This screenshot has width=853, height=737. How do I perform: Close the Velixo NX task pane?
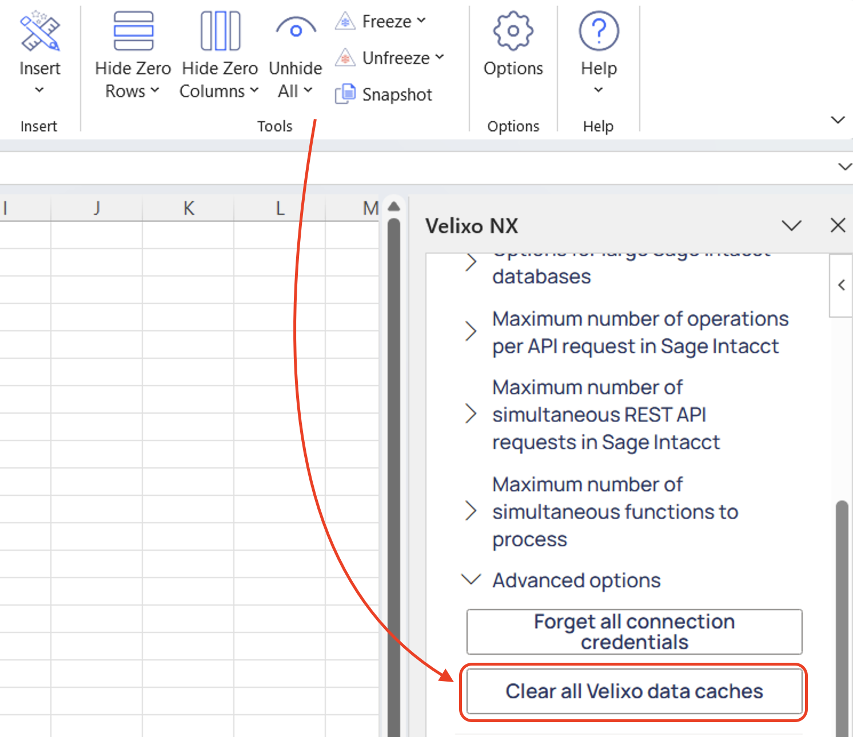coord(838,226)
